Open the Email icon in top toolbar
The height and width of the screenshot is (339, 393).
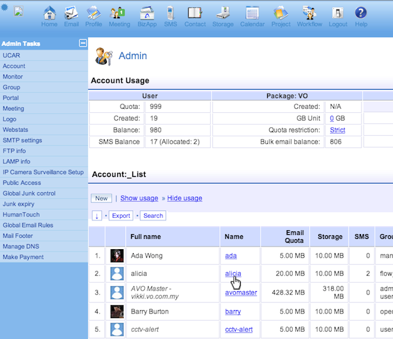pos(71,13)
